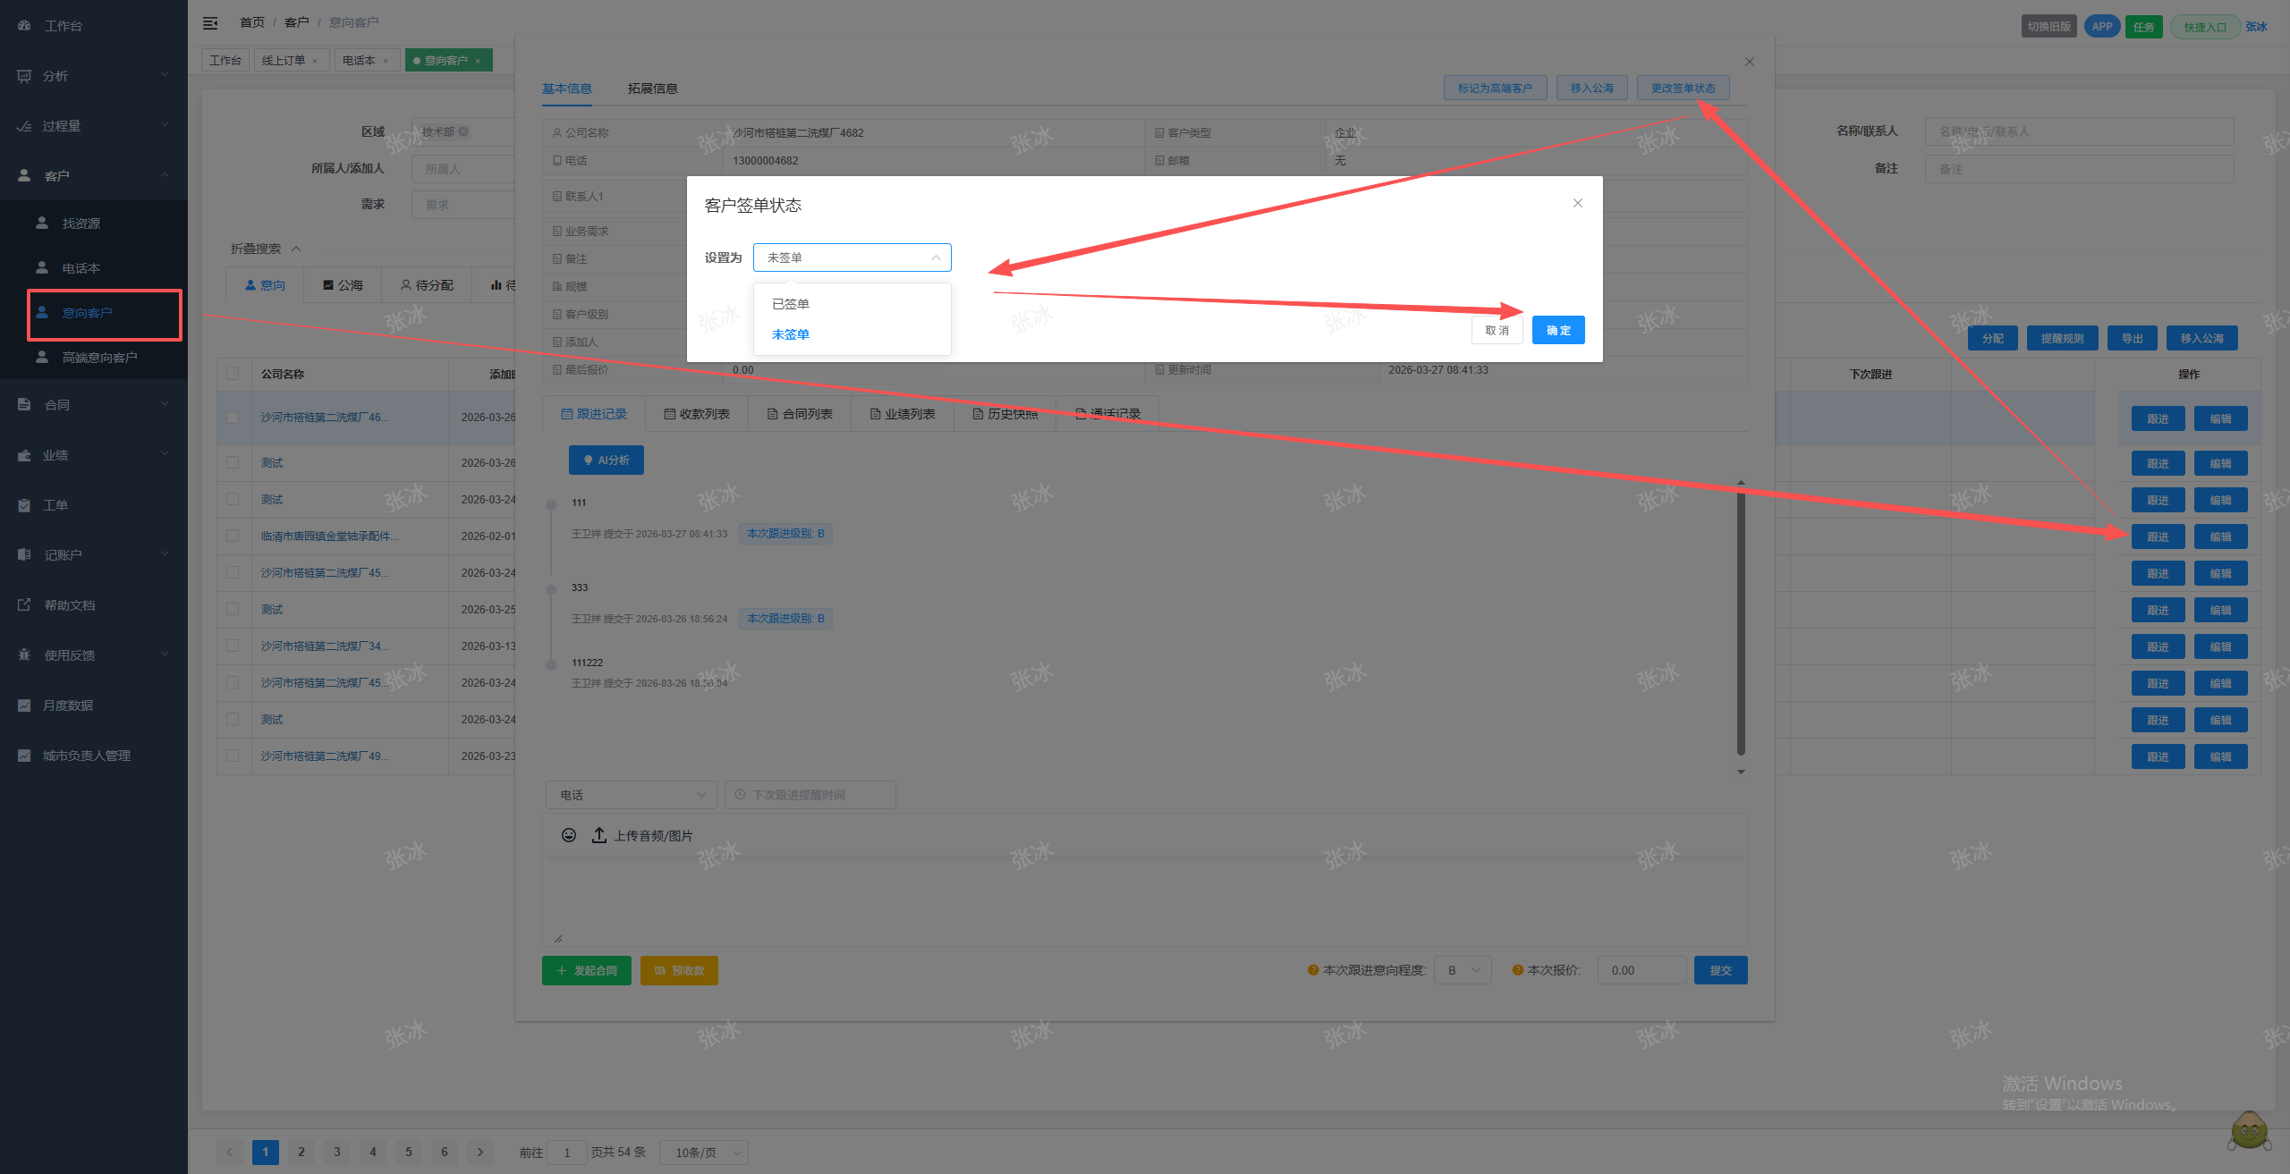Open the follow-up method 电话 dropdown

pyautogui.click(x=632, y=795)
